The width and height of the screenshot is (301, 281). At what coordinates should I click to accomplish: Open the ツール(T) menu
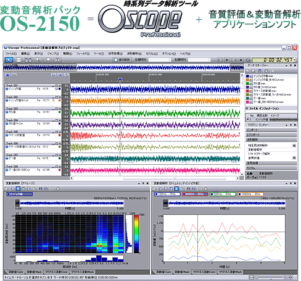tap(99, 54)
